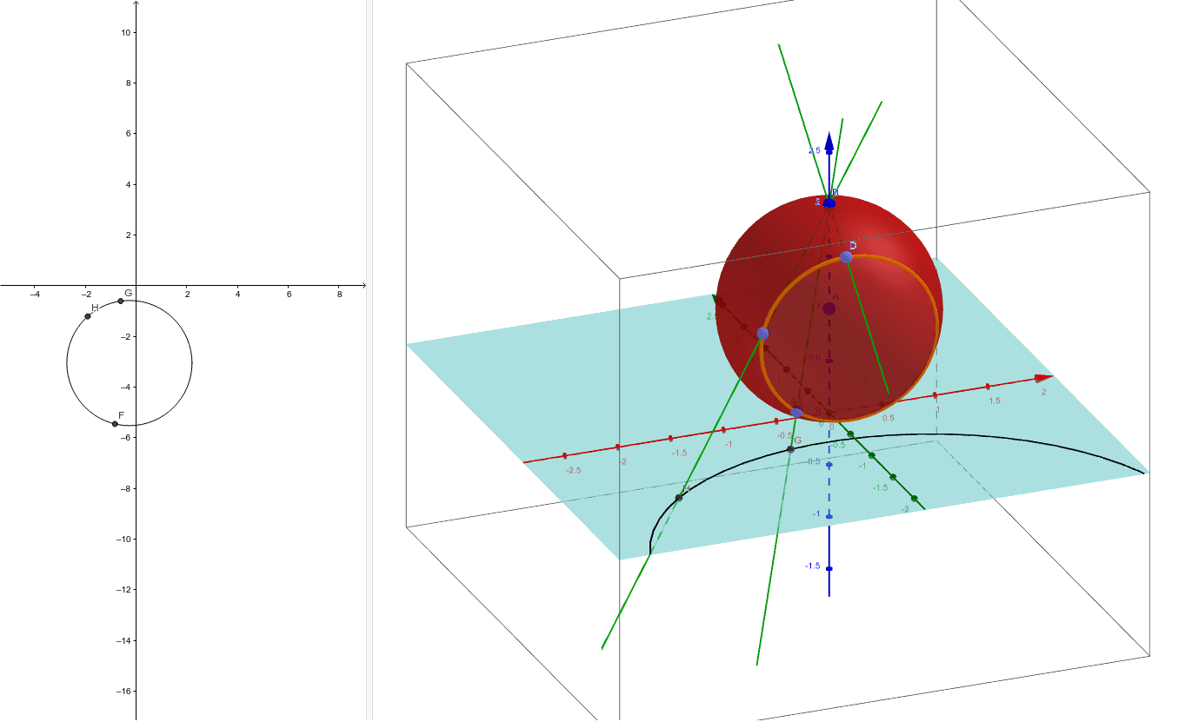
Task: Click label 1.5 on the red 3D axis
Action: click(x=995, y=401)
